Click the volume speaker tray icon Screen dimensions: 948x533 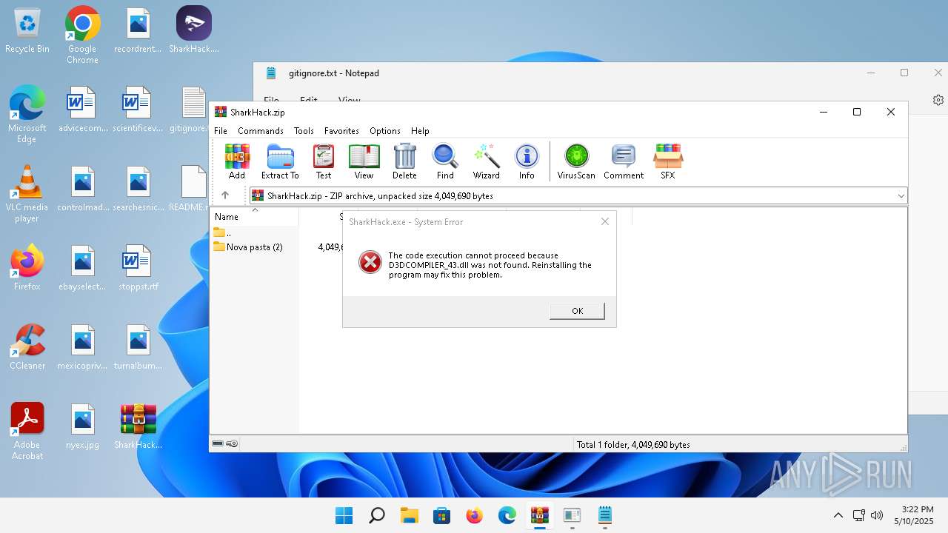tap(878, 515)
